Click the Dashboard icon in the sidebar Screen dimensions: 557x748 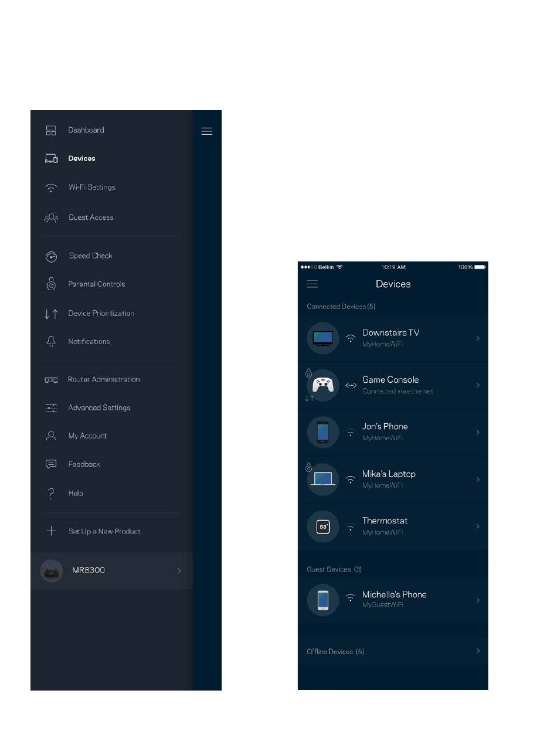click(x=51, y=131)
